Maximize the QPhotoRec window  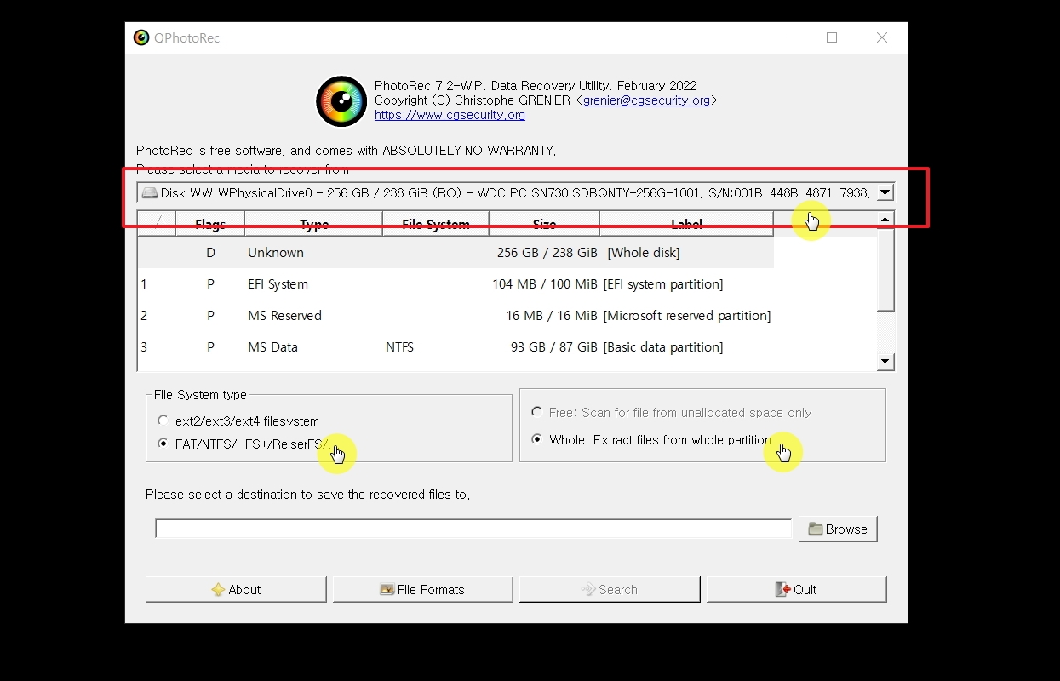click(832, 37)
